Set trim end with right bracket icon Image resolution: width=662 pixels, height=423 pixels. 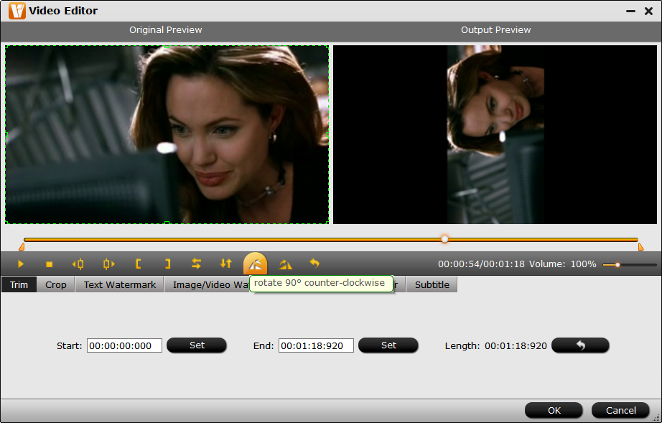[167, 264]
